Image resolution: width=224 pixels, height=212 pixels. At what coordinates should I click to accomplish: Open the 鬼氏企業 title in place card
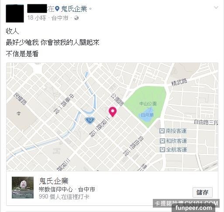click(54, 181)
